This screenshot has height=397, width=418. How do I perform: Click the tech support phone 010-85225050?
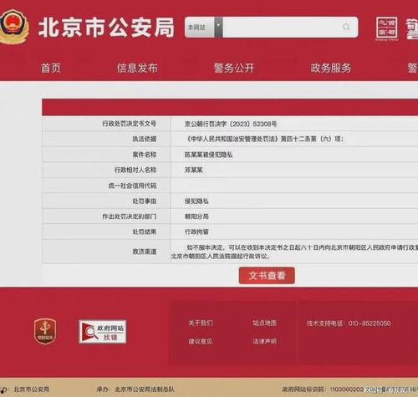click(x=370, y=323)
